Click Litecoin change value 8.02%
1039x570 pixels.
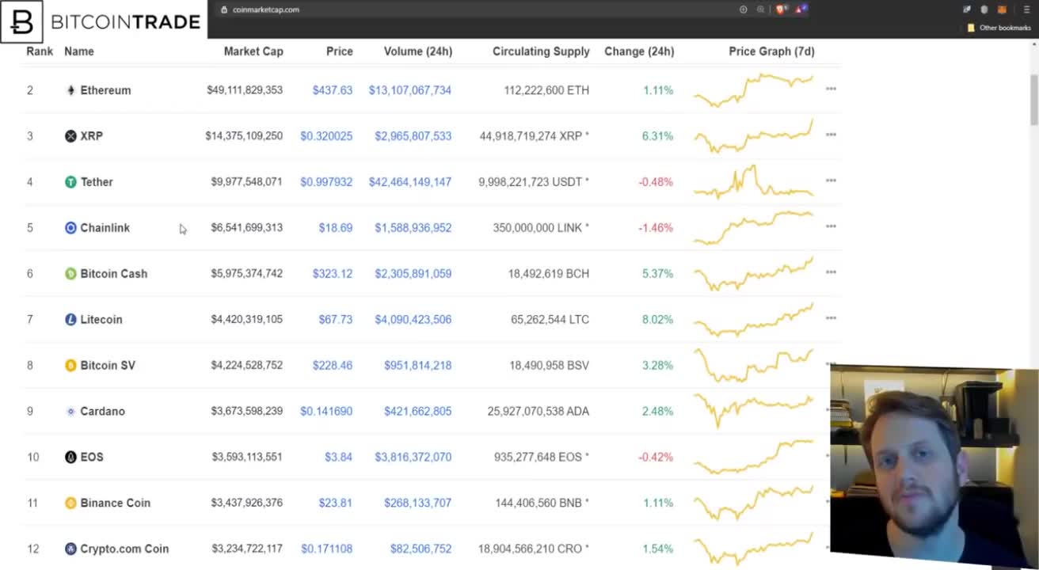click(657, 320)
